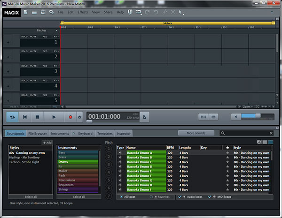Adjust the master volume slider
Viewport: 282px width, 218px height.
(x=258, y=115)
